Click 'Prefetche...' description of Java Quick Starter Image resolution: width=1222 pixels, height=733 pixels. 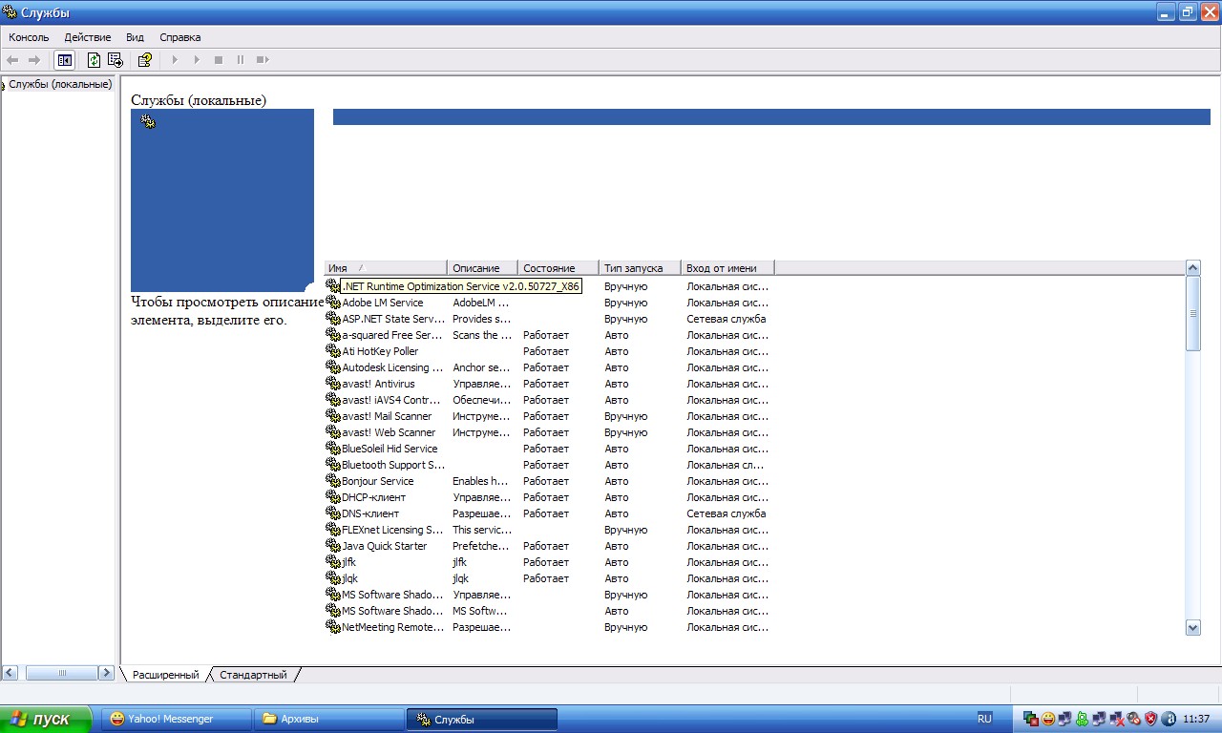[480, 546]
